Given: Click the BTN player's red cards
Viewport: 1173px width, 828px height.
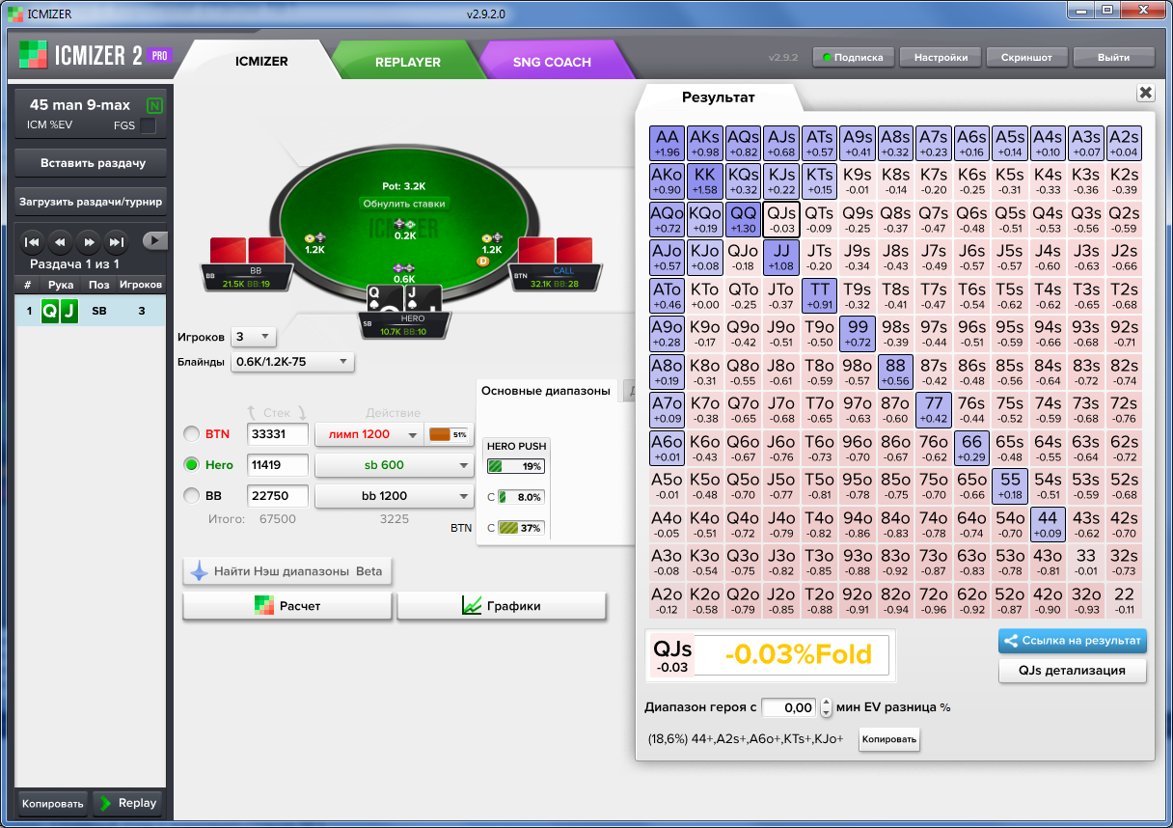Looking at the screenshot, I should (x=557, y=250).
